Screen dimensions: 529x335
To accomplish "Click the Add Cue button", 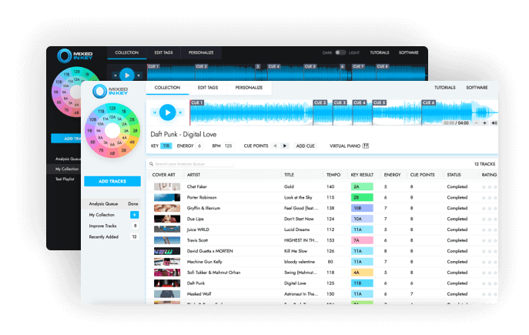I will (x=306, y=146).
